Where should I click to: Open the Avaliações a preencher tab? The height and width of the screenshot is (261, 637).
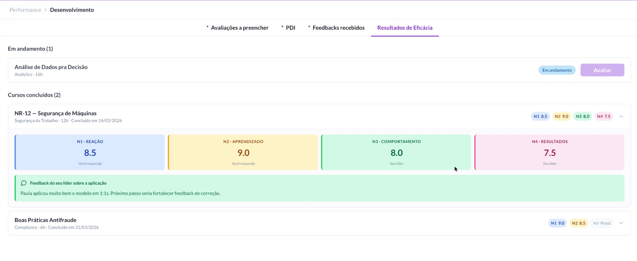click(237, 28)
